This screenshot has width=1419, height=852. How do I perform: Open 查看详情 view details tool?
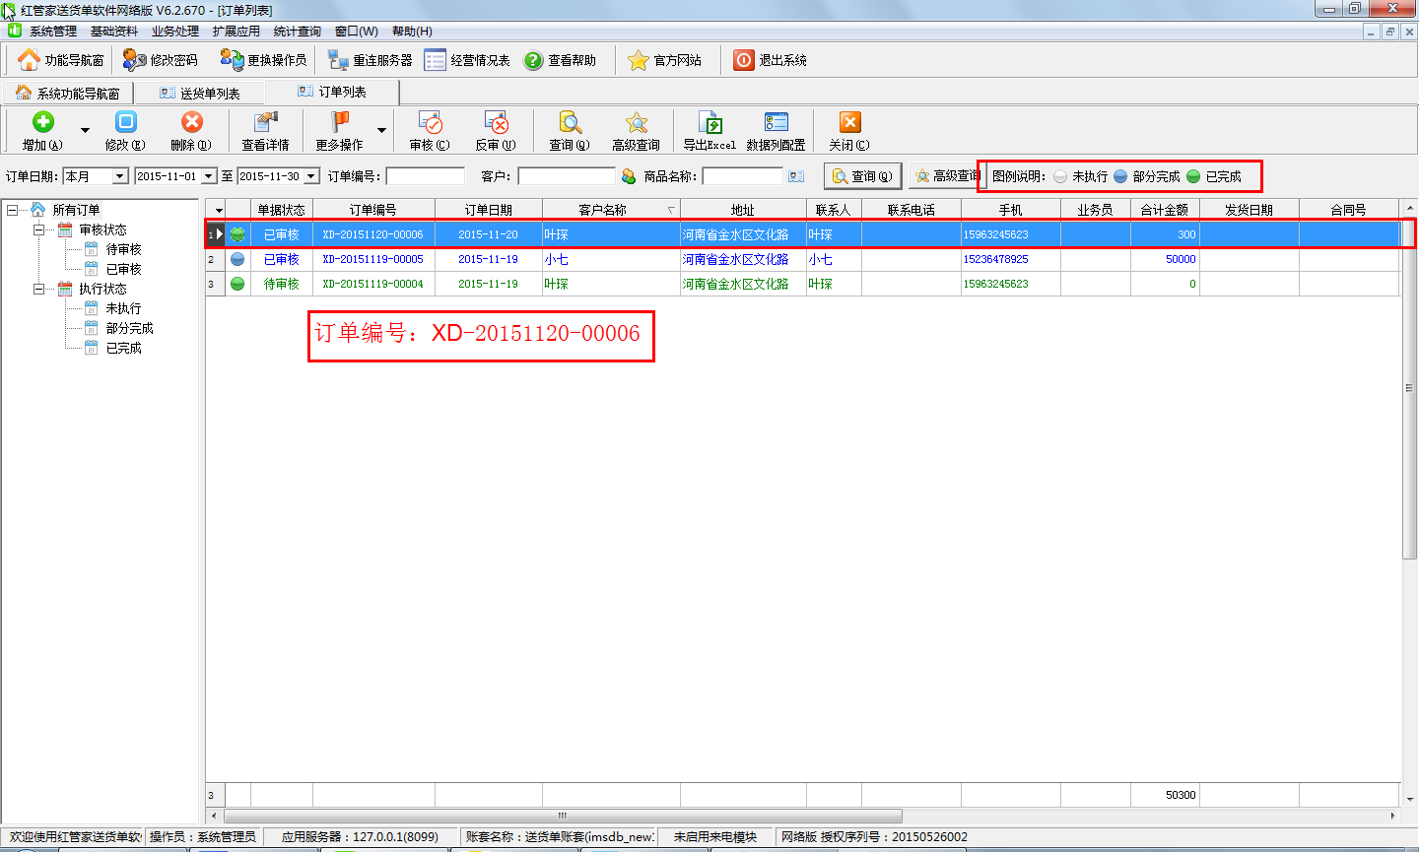pos(265,122)
